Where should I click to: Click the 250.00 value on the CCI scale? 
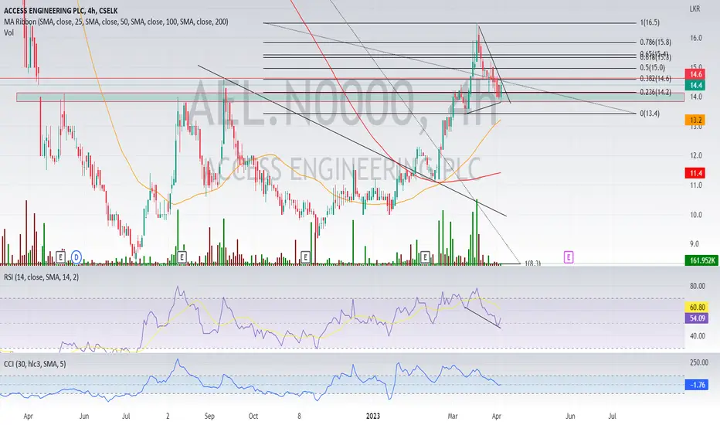coord(699,362)
